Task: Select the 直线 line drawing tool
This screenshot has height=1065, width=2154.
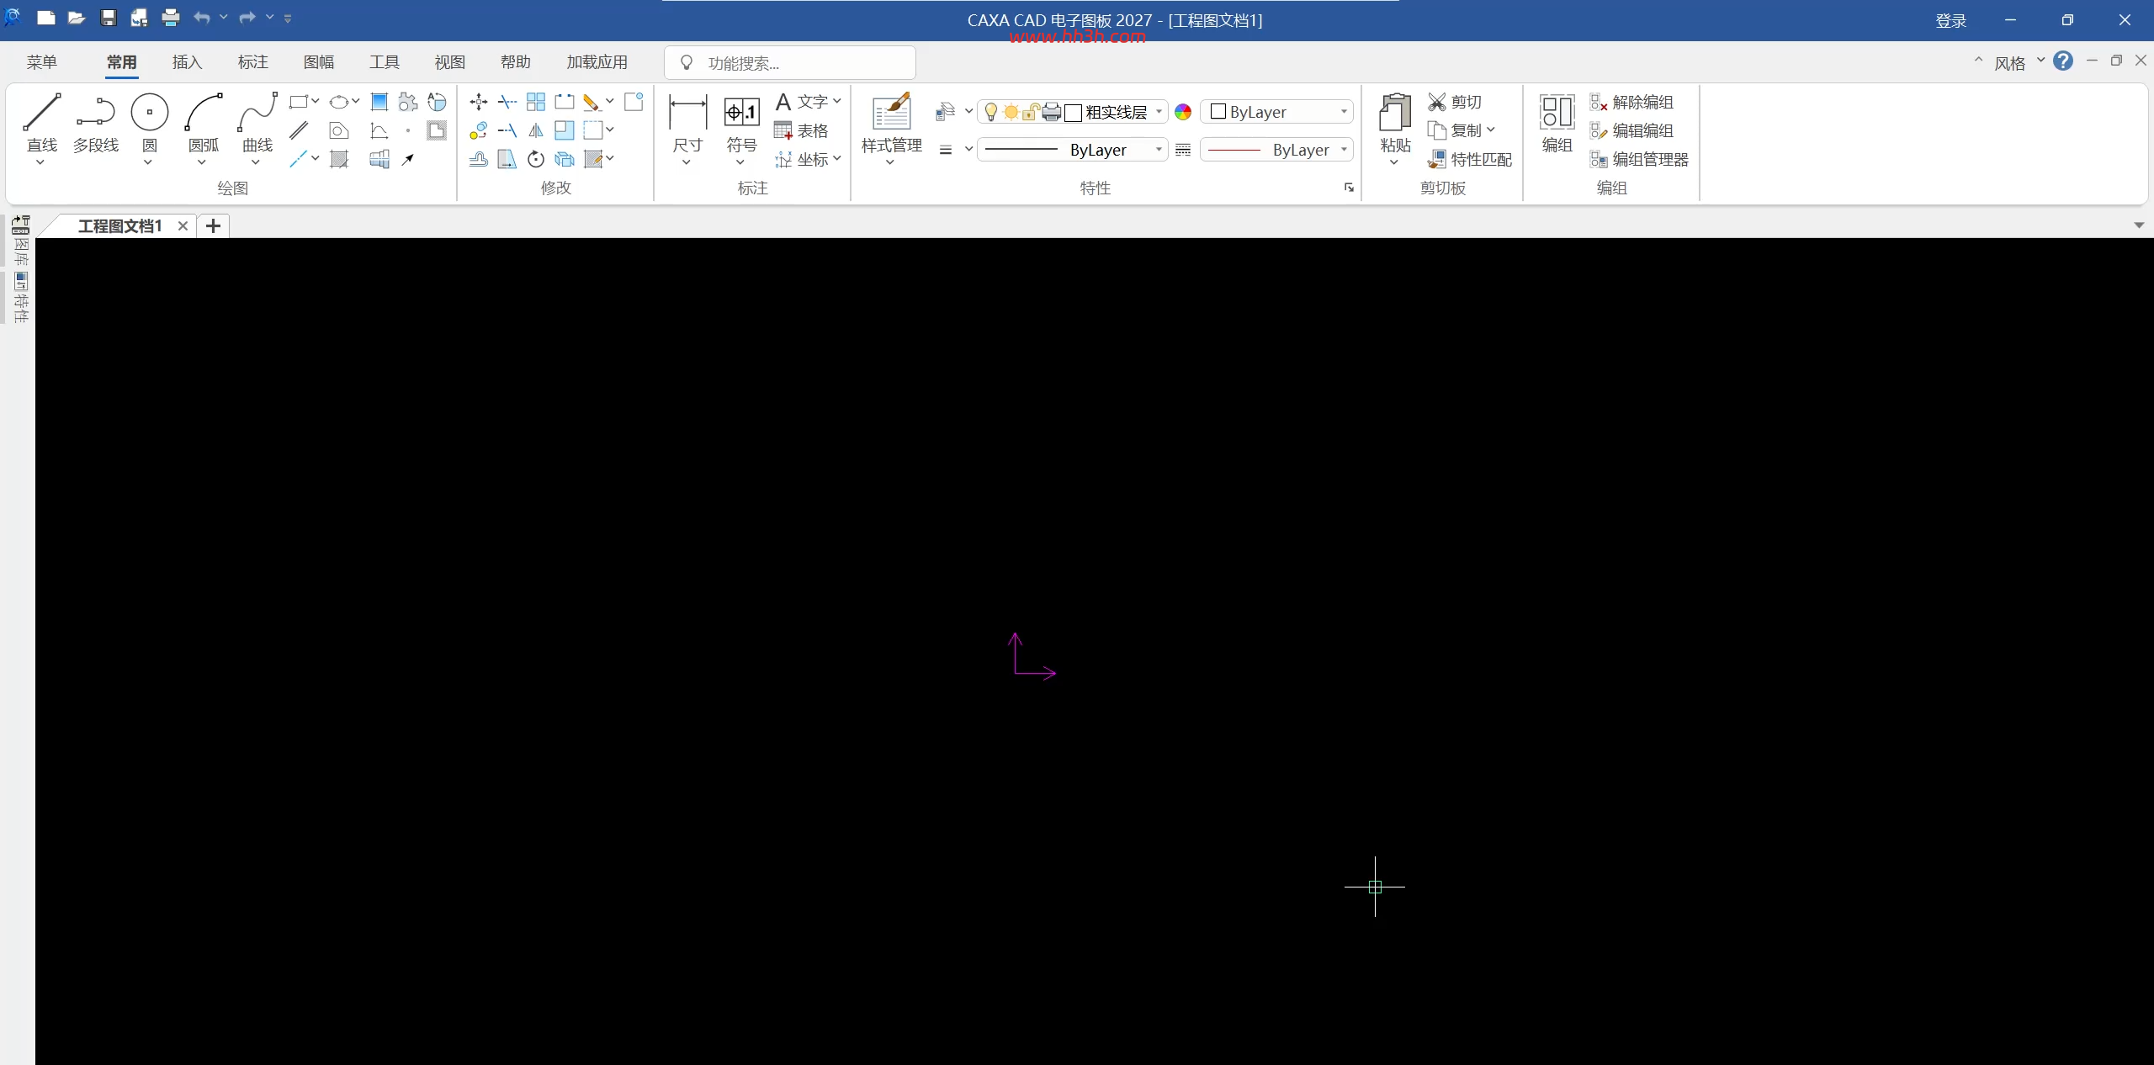Action: [41, 123]
